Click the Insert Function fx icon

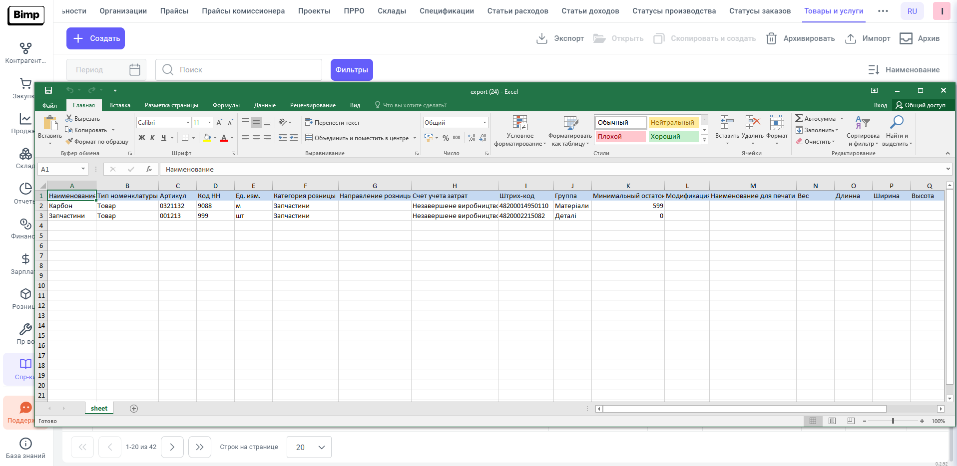coord(148,170)
